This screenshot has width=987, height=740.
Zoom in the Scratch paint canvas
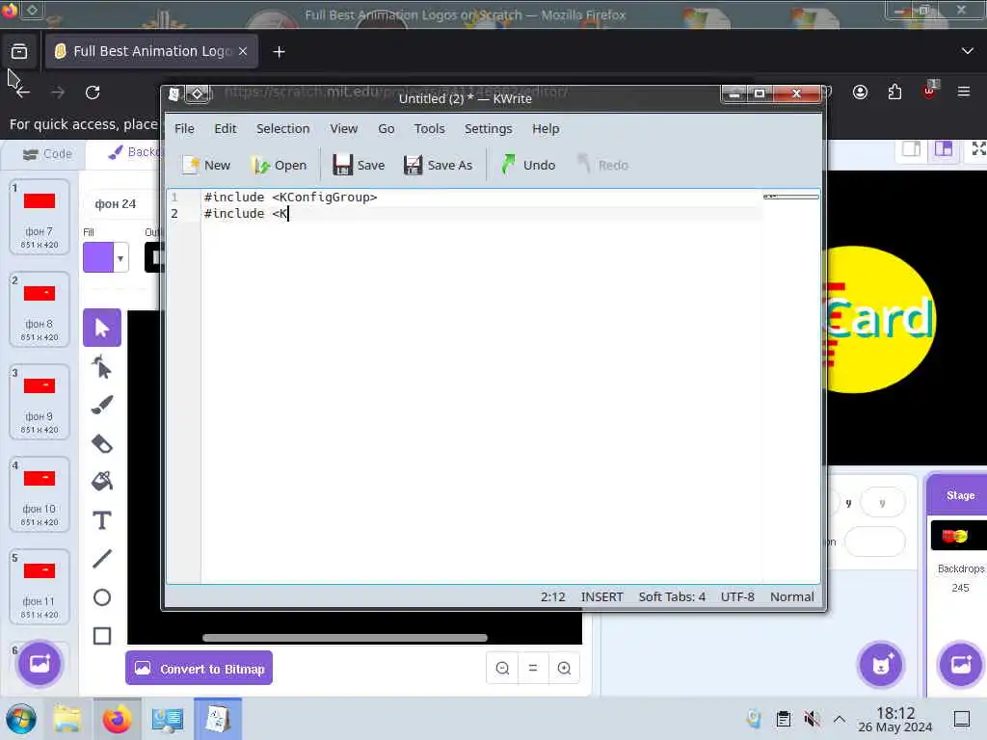(x=564, y=669)
